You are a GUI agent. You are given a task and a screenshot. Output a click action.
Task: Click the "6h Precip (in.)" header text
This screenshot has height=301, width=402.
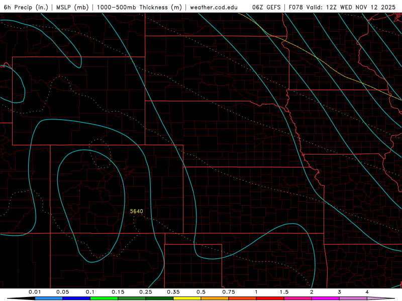tap(26, 7)
